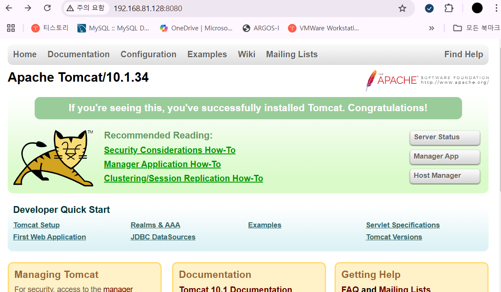Bookmark this page with the star icon
The width and height of the screenshot is (501, 292).
coord(402,8)
